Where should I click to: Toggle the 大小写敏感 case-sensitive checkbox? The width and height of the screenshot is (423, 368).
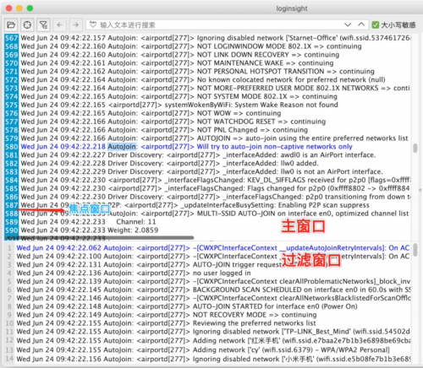pos(376,25)
